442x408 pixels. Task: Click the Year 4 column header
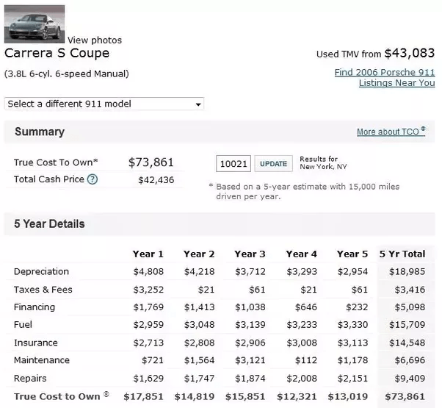point(302,254)
